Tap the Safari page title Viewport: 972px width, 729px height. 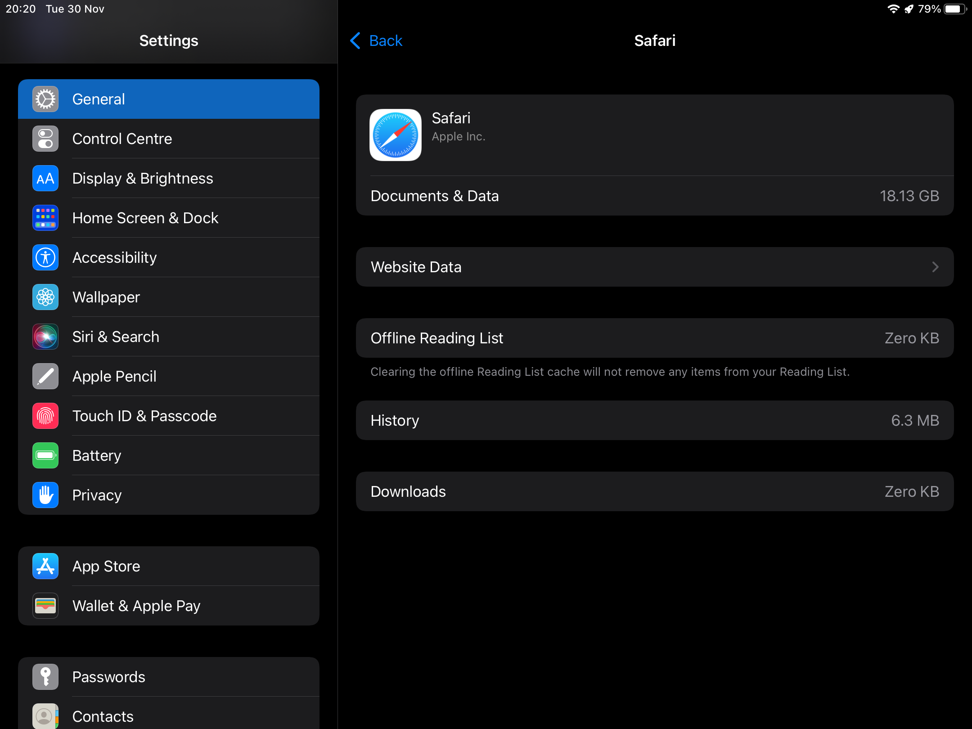click(655, 40)
